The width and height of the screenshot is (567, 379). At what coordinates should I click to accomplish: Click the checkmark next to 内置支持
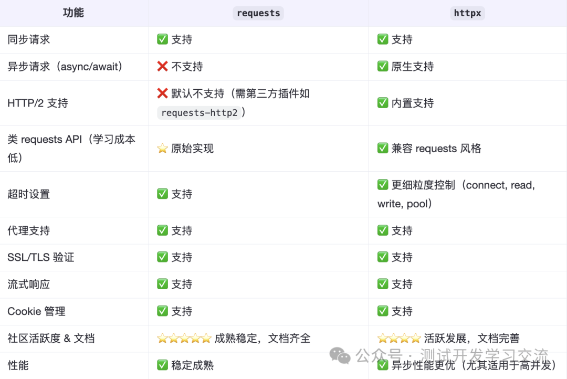tap(383, 102)
